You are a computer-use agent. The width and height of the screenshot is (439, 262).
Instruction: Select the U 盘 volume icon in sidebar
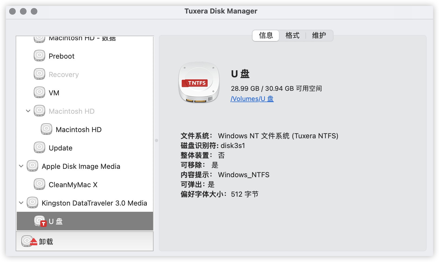click(39, 221)
